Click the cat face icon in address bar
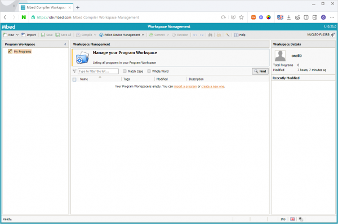This screenshot has height=224, width=338. 233,17
